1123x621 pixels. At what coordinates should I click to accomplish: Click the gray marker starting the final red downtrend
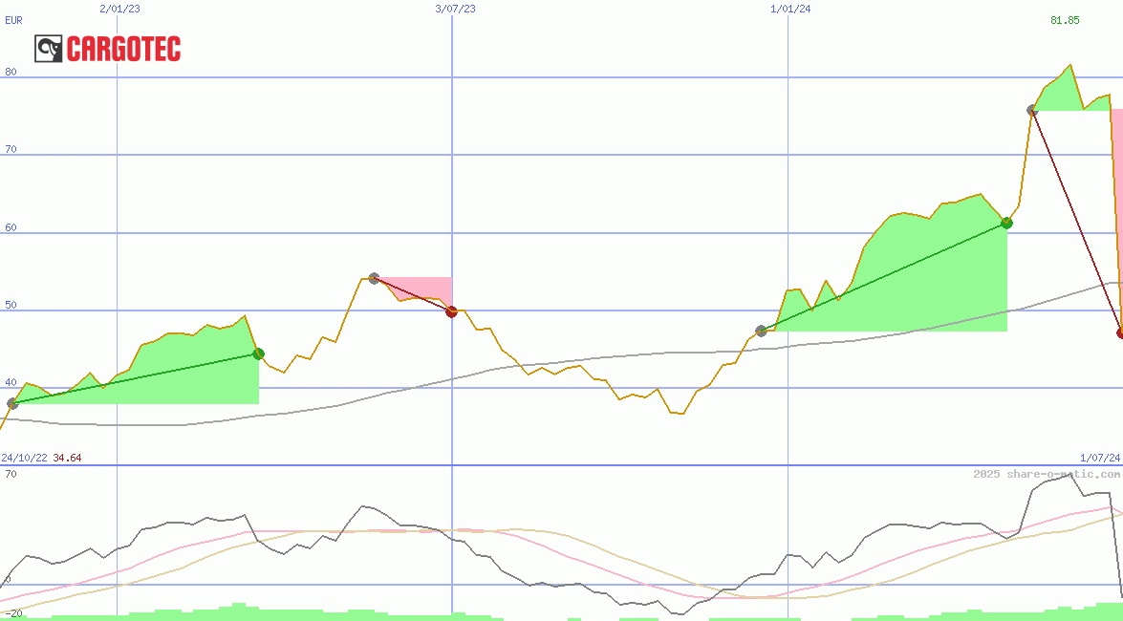pyautogui.click(x=1032, y=110)
